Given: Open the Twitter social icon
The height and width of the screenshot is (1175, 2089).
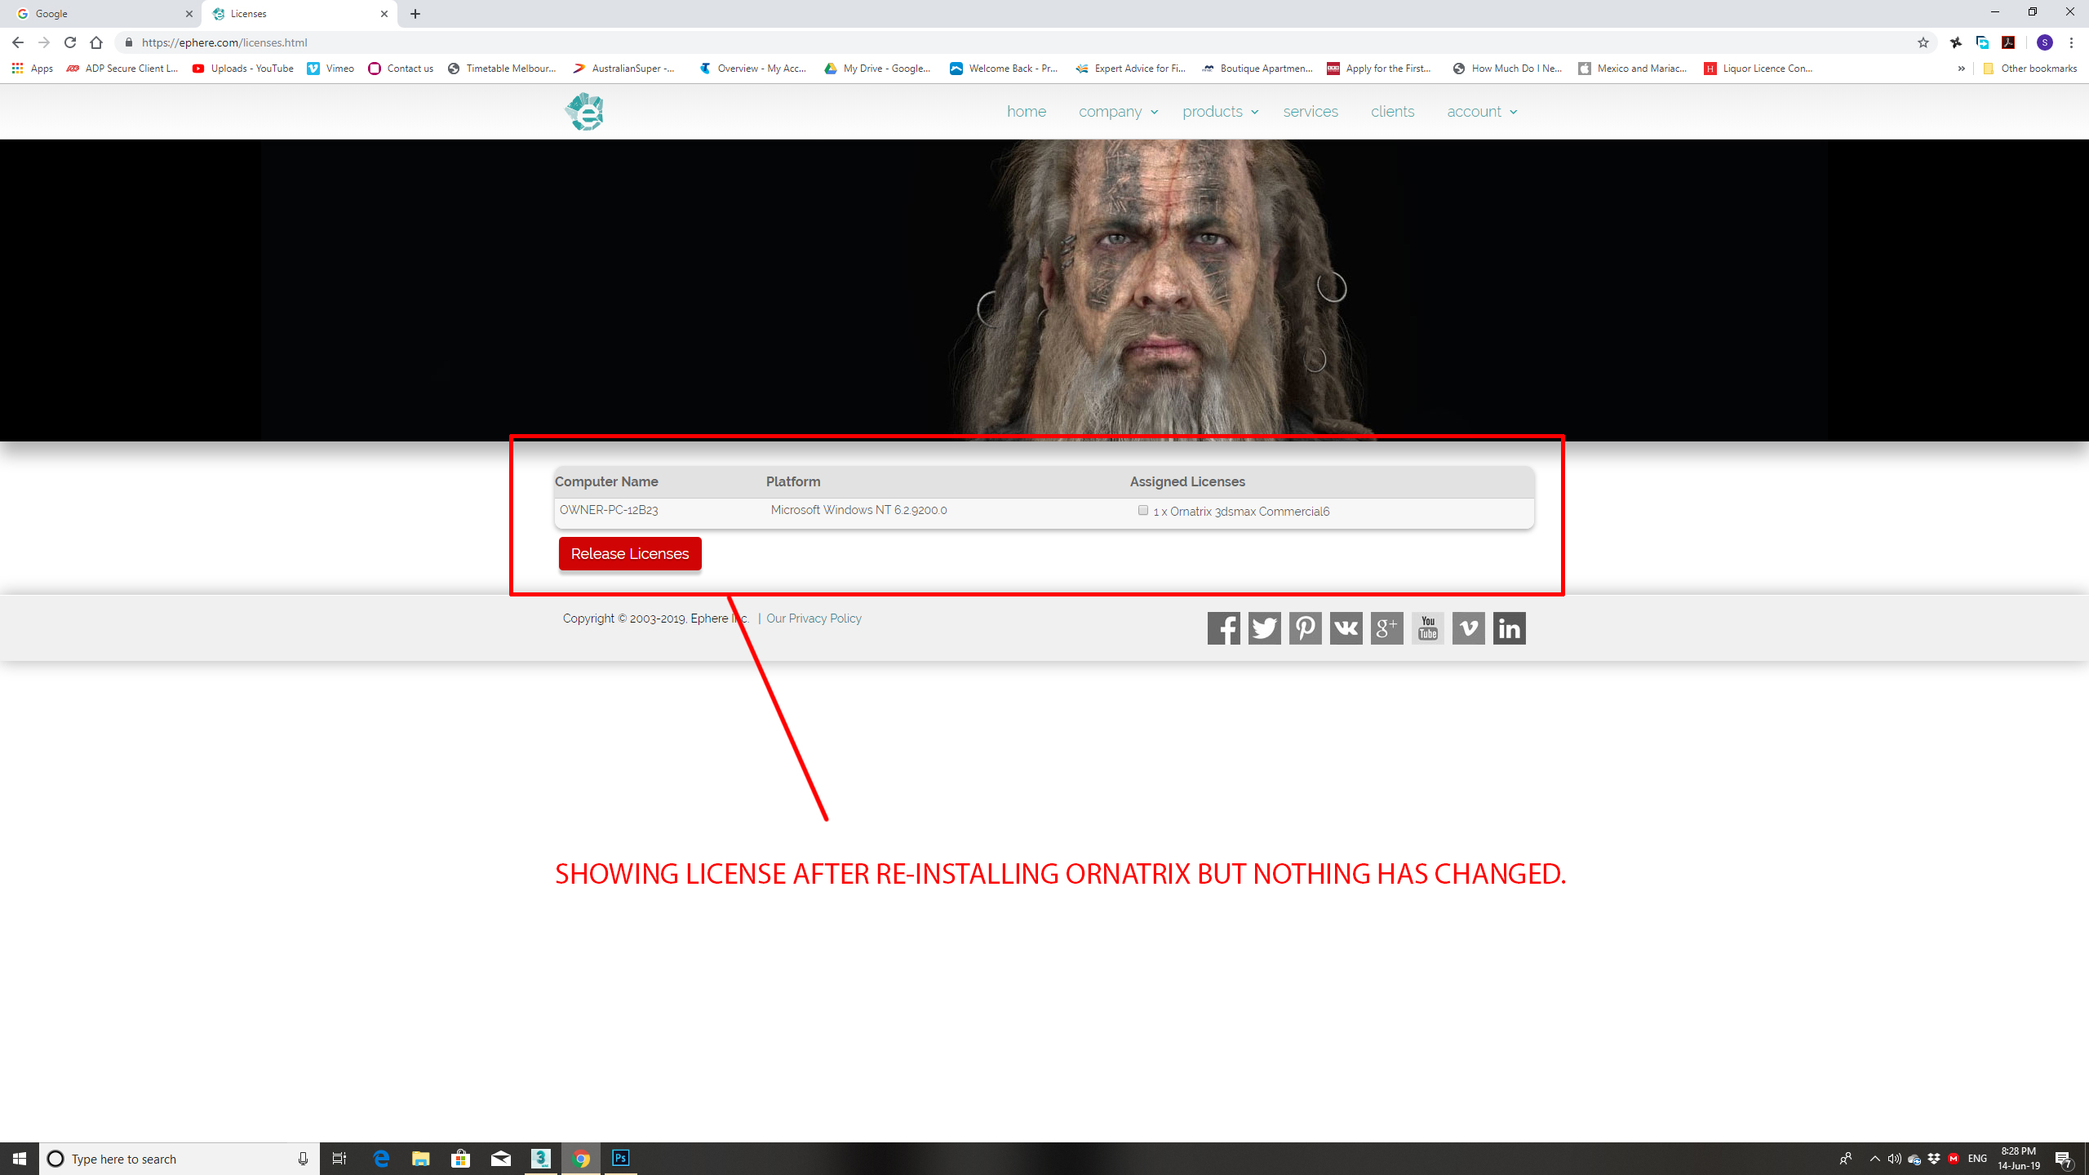Looking at the screenshot, I should (1264, 627).
